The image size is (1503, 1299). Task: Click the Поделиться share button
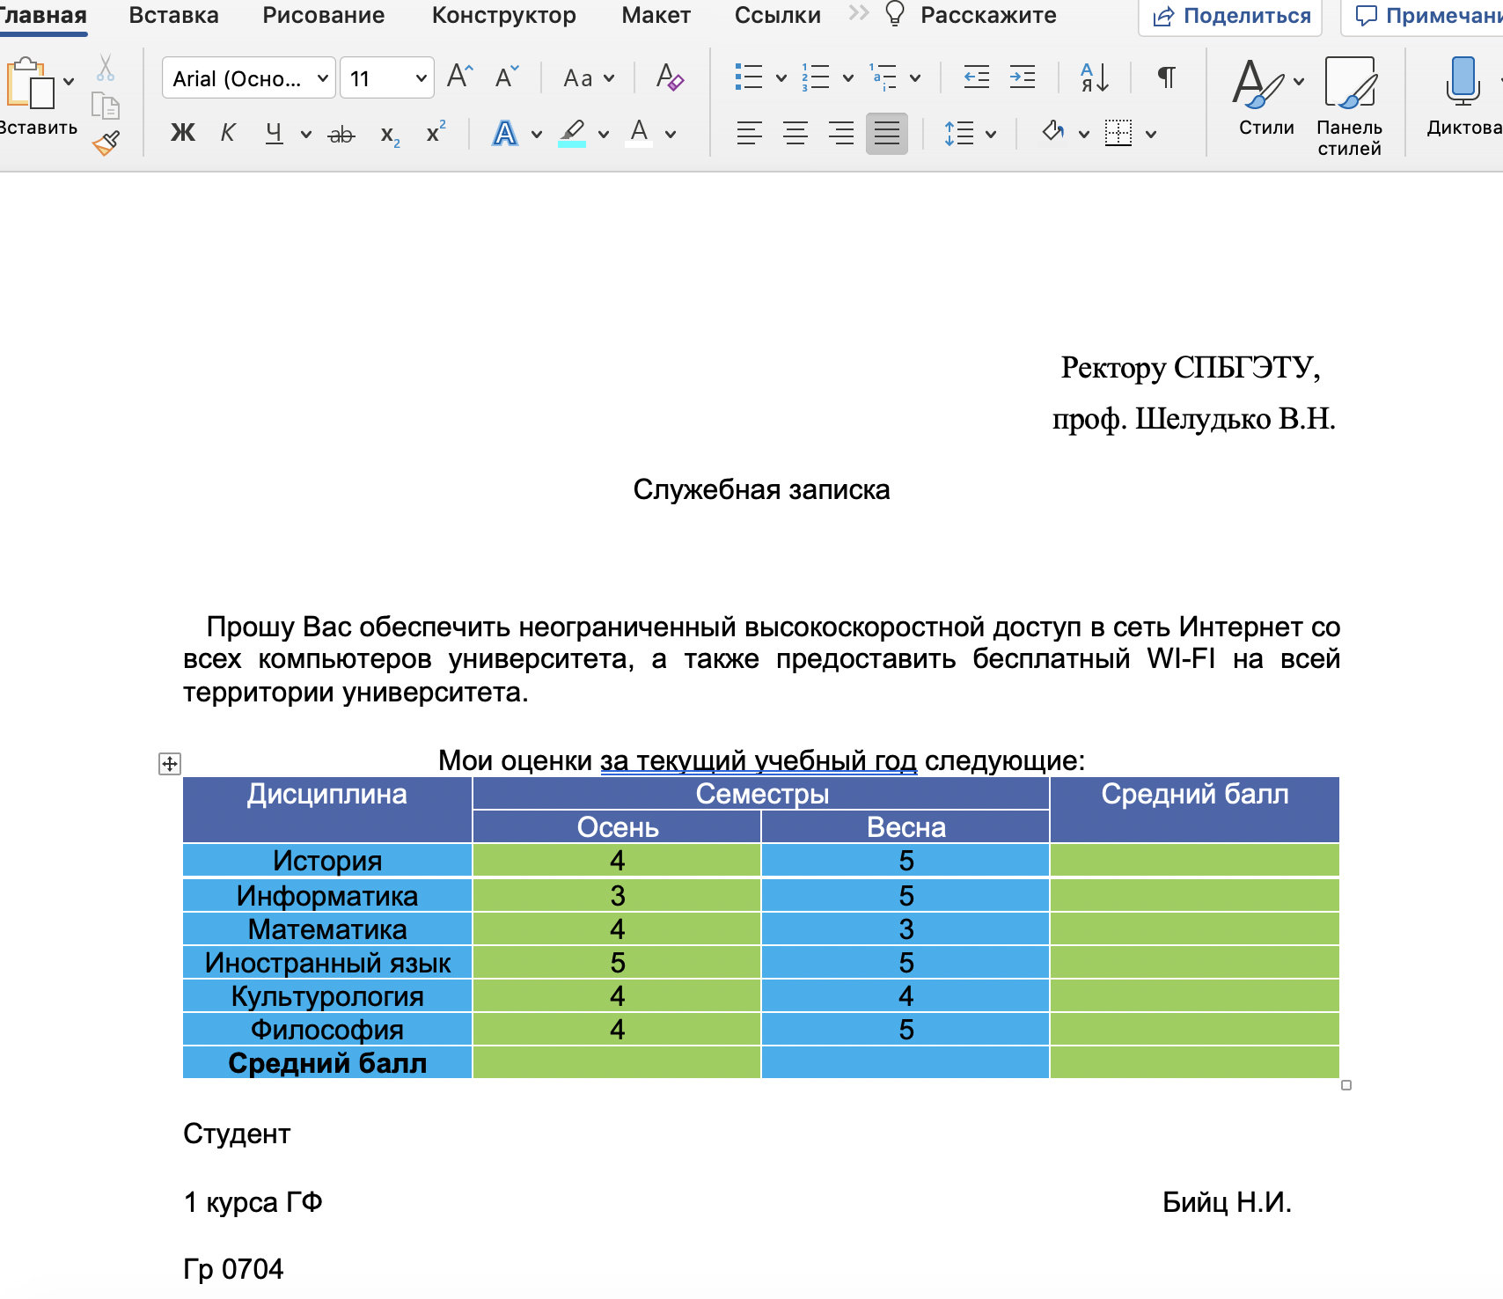1230,16
